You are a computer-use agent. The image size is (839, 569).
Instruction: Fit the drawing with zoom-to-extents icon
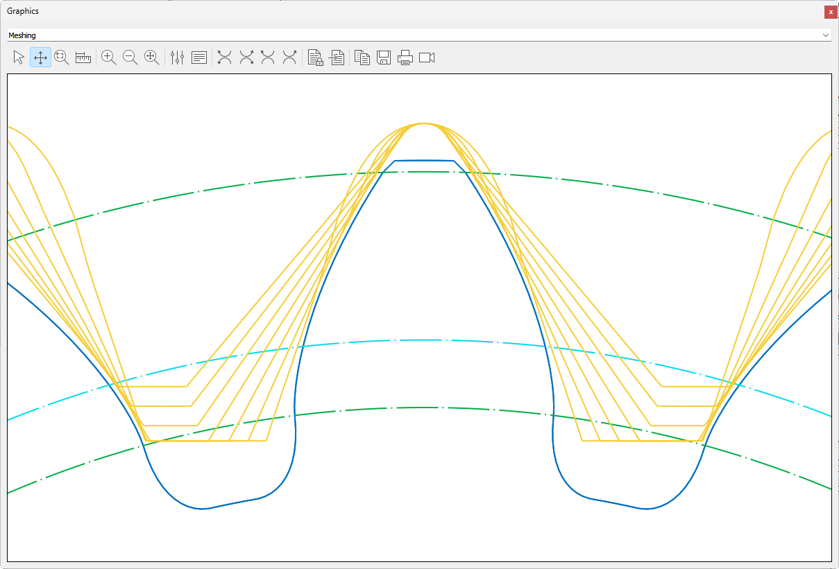click(151, 58)
